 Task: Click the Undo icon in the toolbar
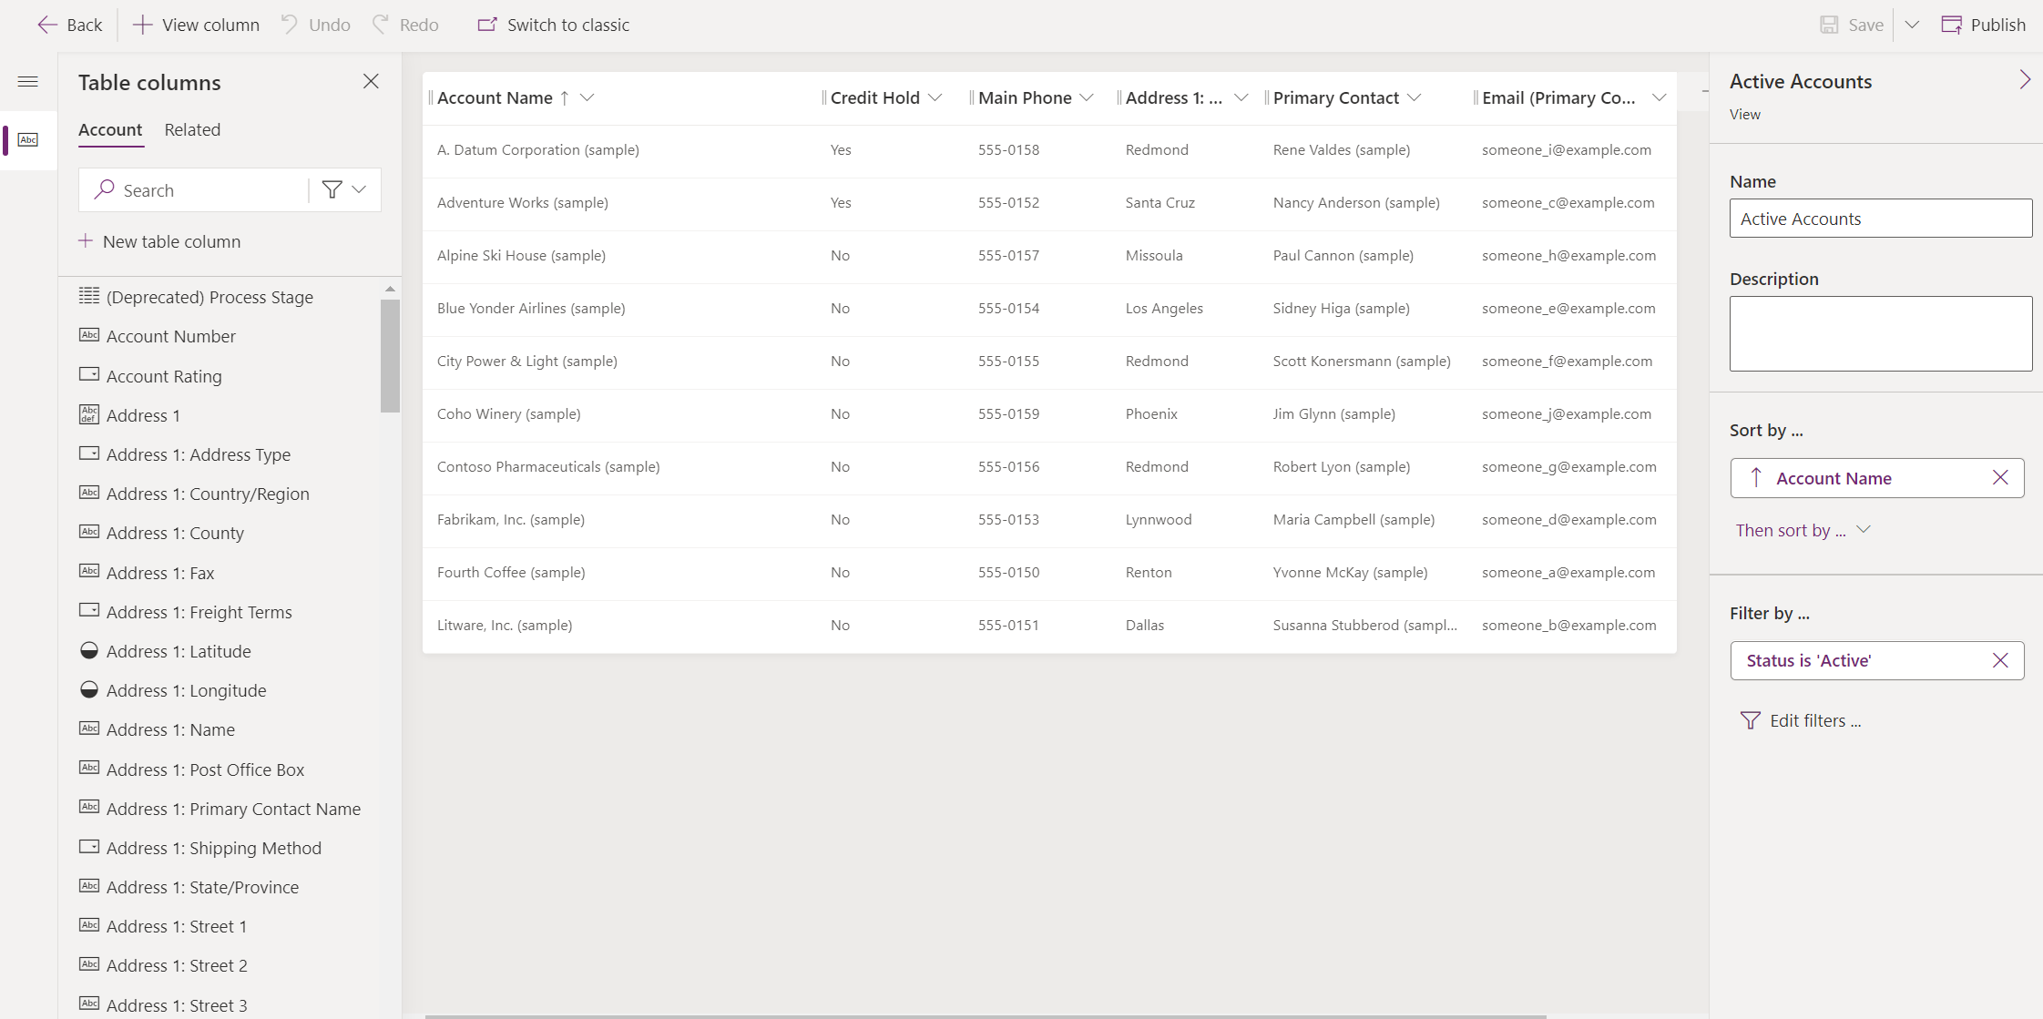click(x=293, y=24)
